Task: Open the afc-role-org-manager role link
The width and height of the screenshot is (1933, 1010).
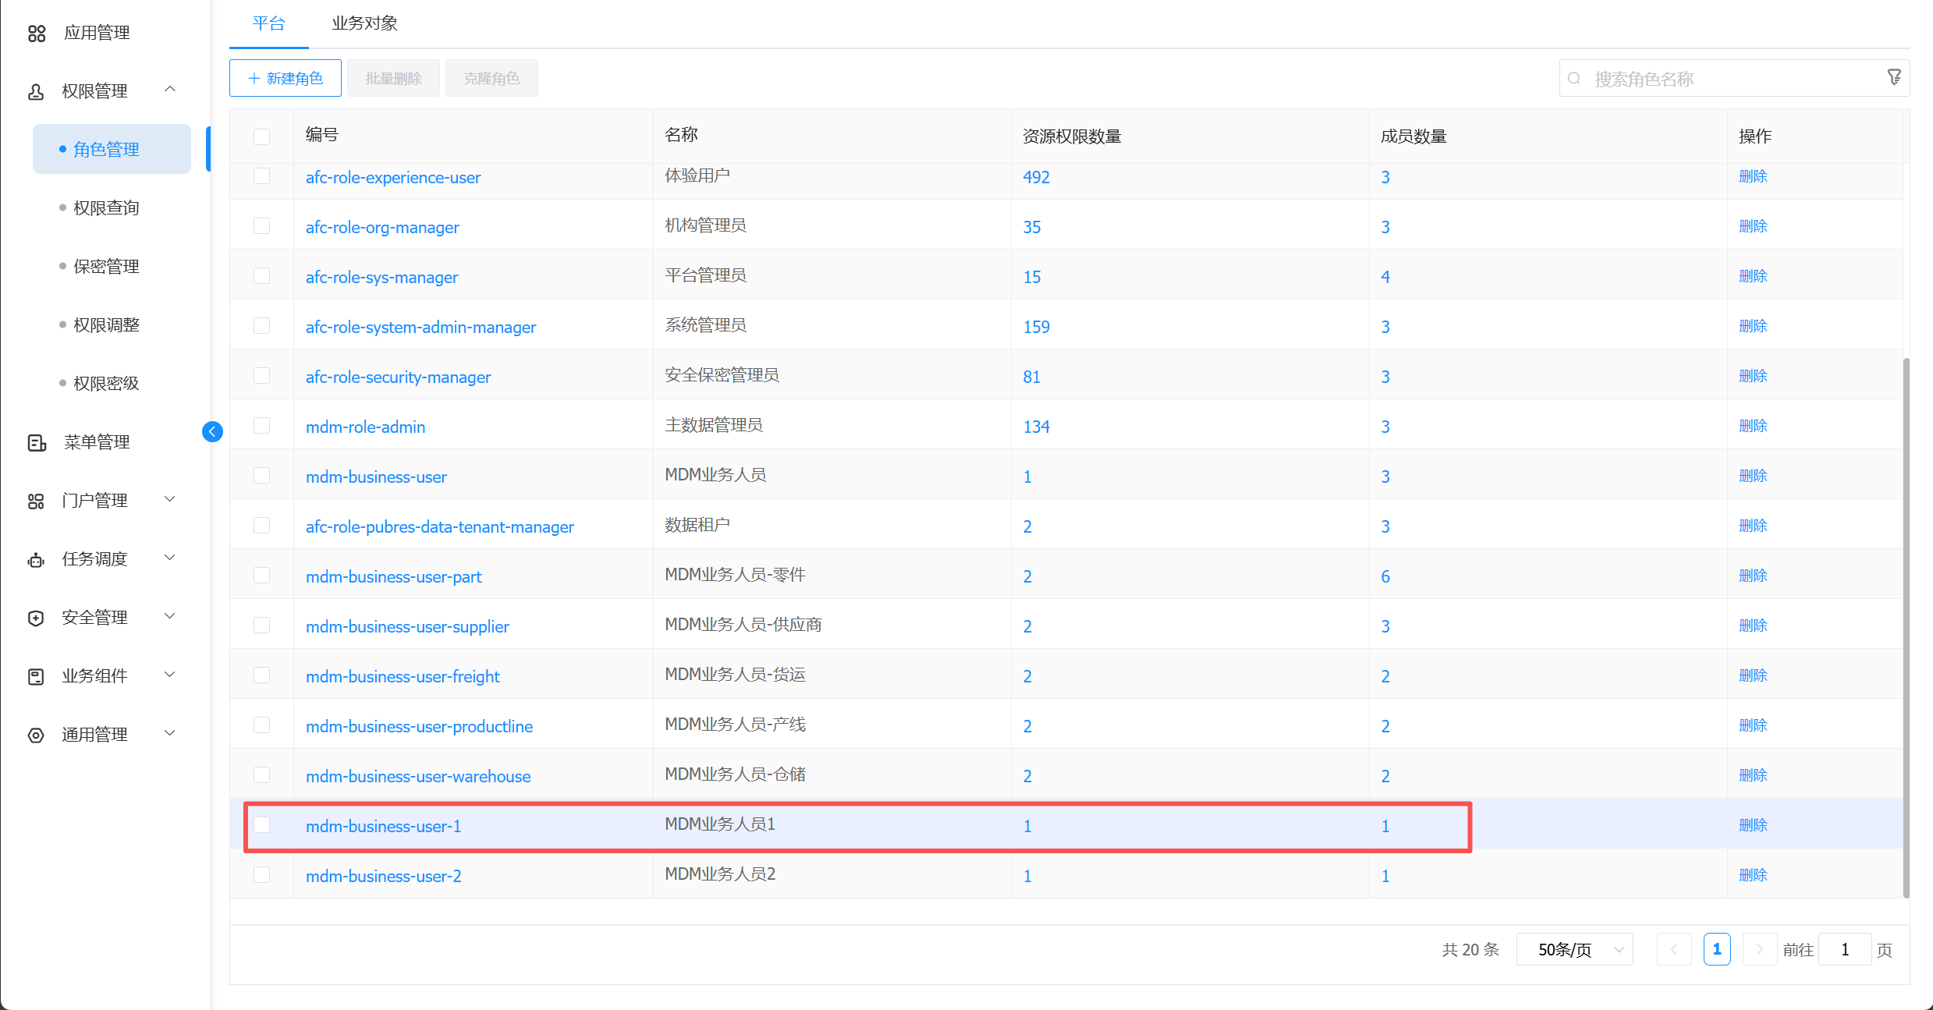Action: pyautogui.click(x=382, y=228)
